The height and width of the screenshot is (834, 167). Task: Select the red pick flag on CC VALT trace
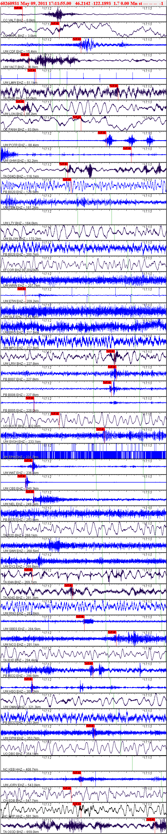(18, 8)
